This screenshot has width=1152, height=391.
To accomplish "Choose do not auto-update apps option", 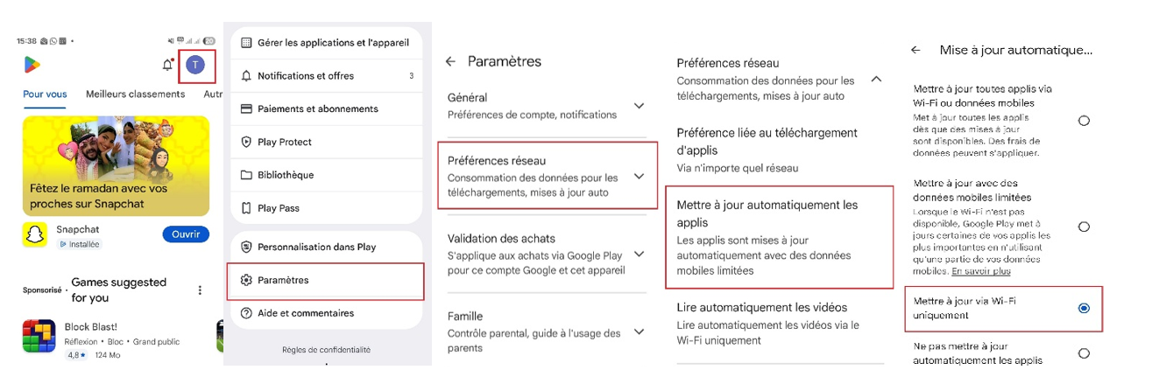I will 1084,353.
